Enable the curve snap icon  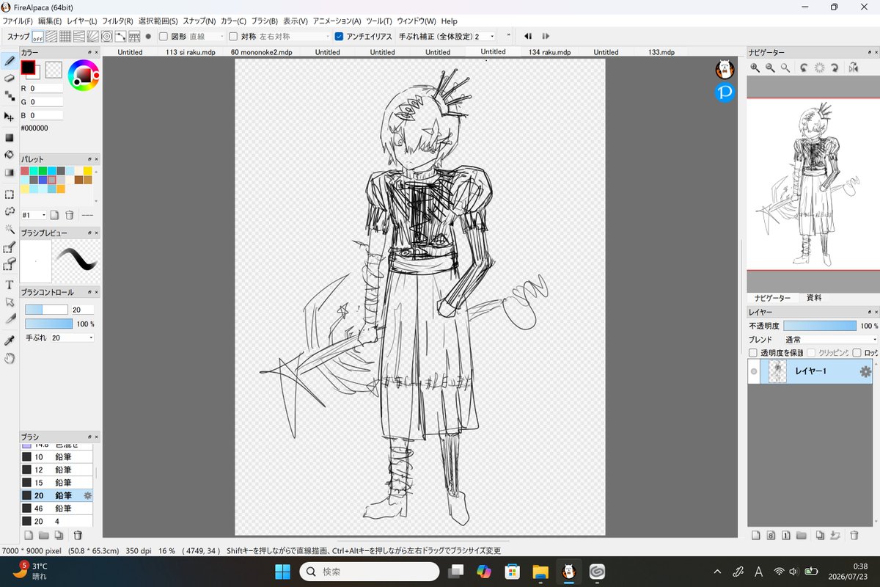pos(120,36)
